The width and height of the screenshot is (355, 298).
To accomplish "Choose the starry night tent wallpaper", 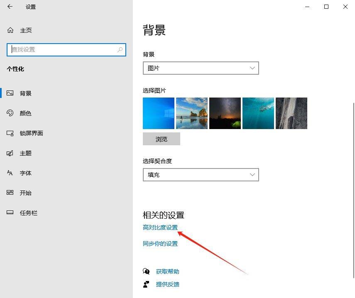I will tap(225, 113).
